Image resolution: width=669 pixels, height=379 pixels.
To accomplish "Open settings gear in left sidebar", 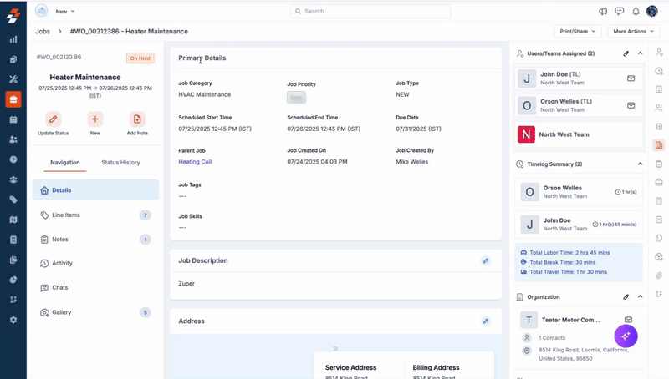I will [x=13, y=320].
